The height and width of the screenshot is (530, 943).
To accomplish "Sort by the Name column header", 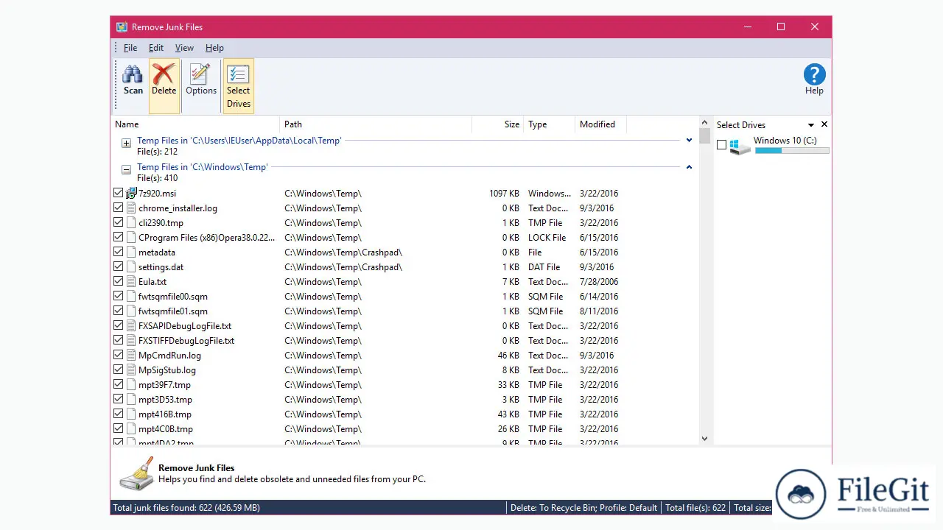I will (195, 124).
